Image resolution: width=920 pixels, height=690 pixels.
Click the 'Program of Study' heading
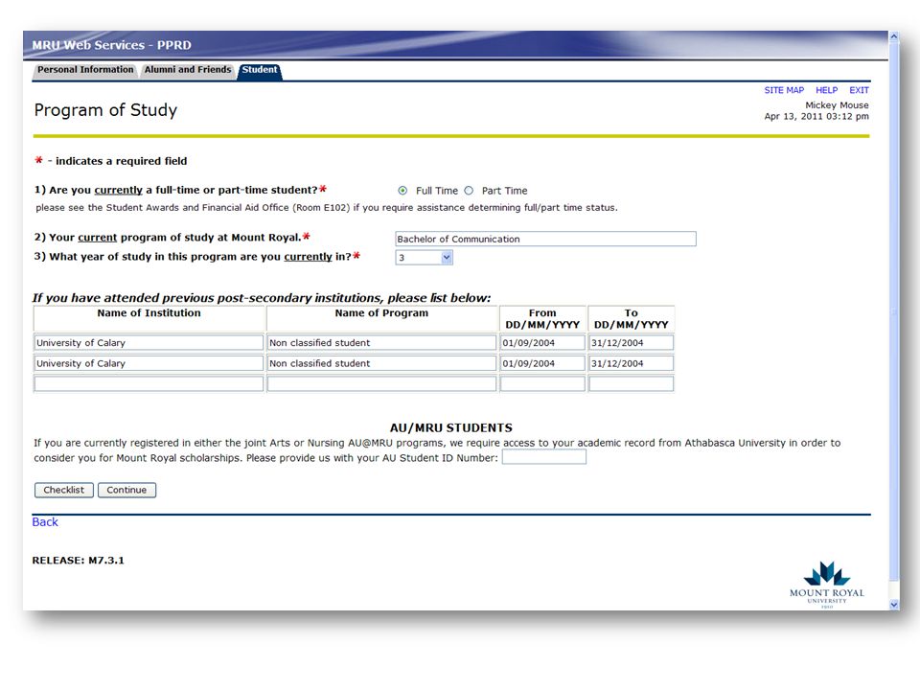105,109
